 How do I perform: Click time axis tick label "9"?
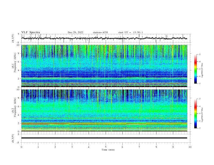[x=173, y=147]
